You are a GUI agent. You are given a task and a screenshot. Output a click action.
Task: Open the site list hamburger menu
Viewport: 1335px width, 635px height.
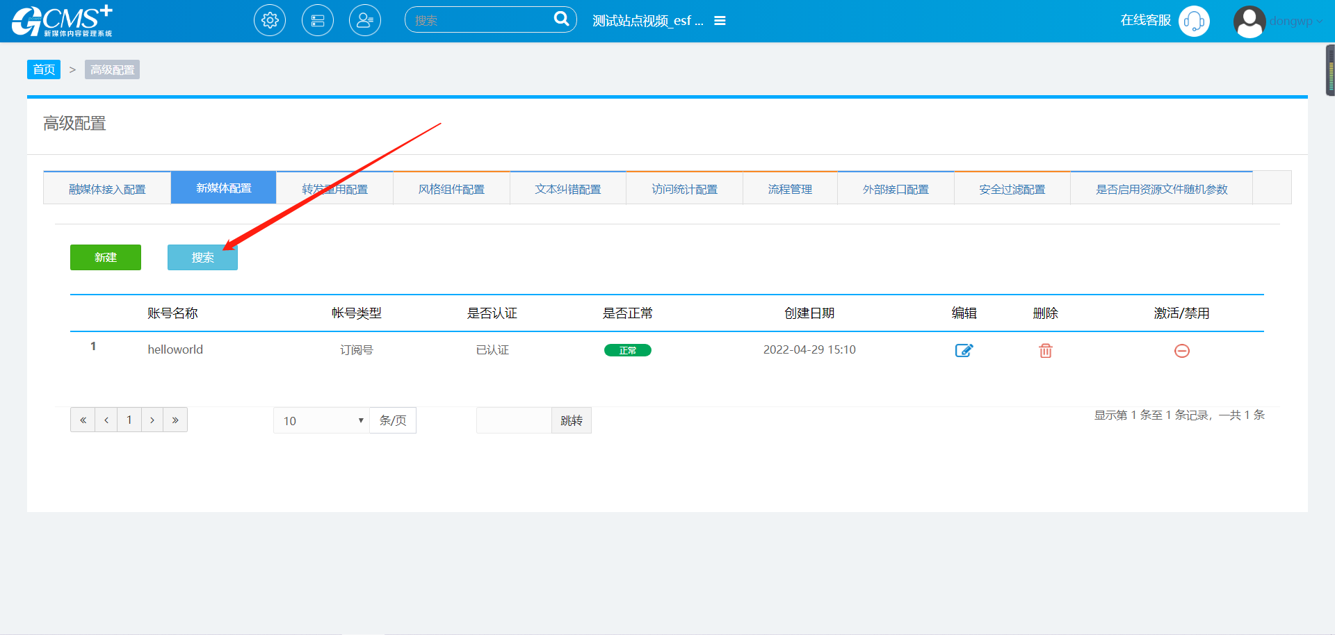[x=720, y=21]
